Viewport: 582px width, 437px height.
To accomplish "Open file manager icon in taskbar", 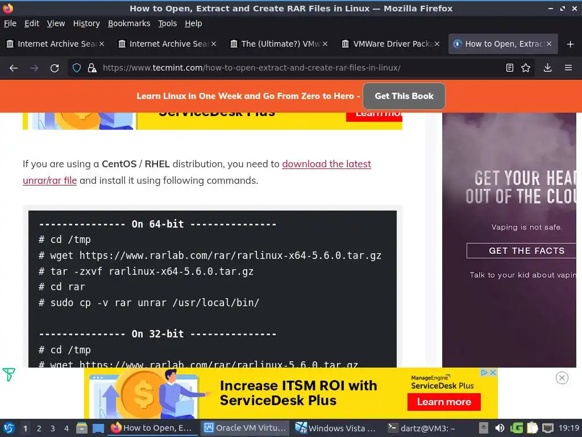I will coord(82,428).
